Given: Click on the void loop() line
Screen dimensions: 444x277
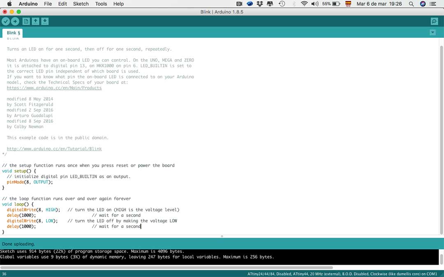Looking at the screenshot, I should (18, 204).
